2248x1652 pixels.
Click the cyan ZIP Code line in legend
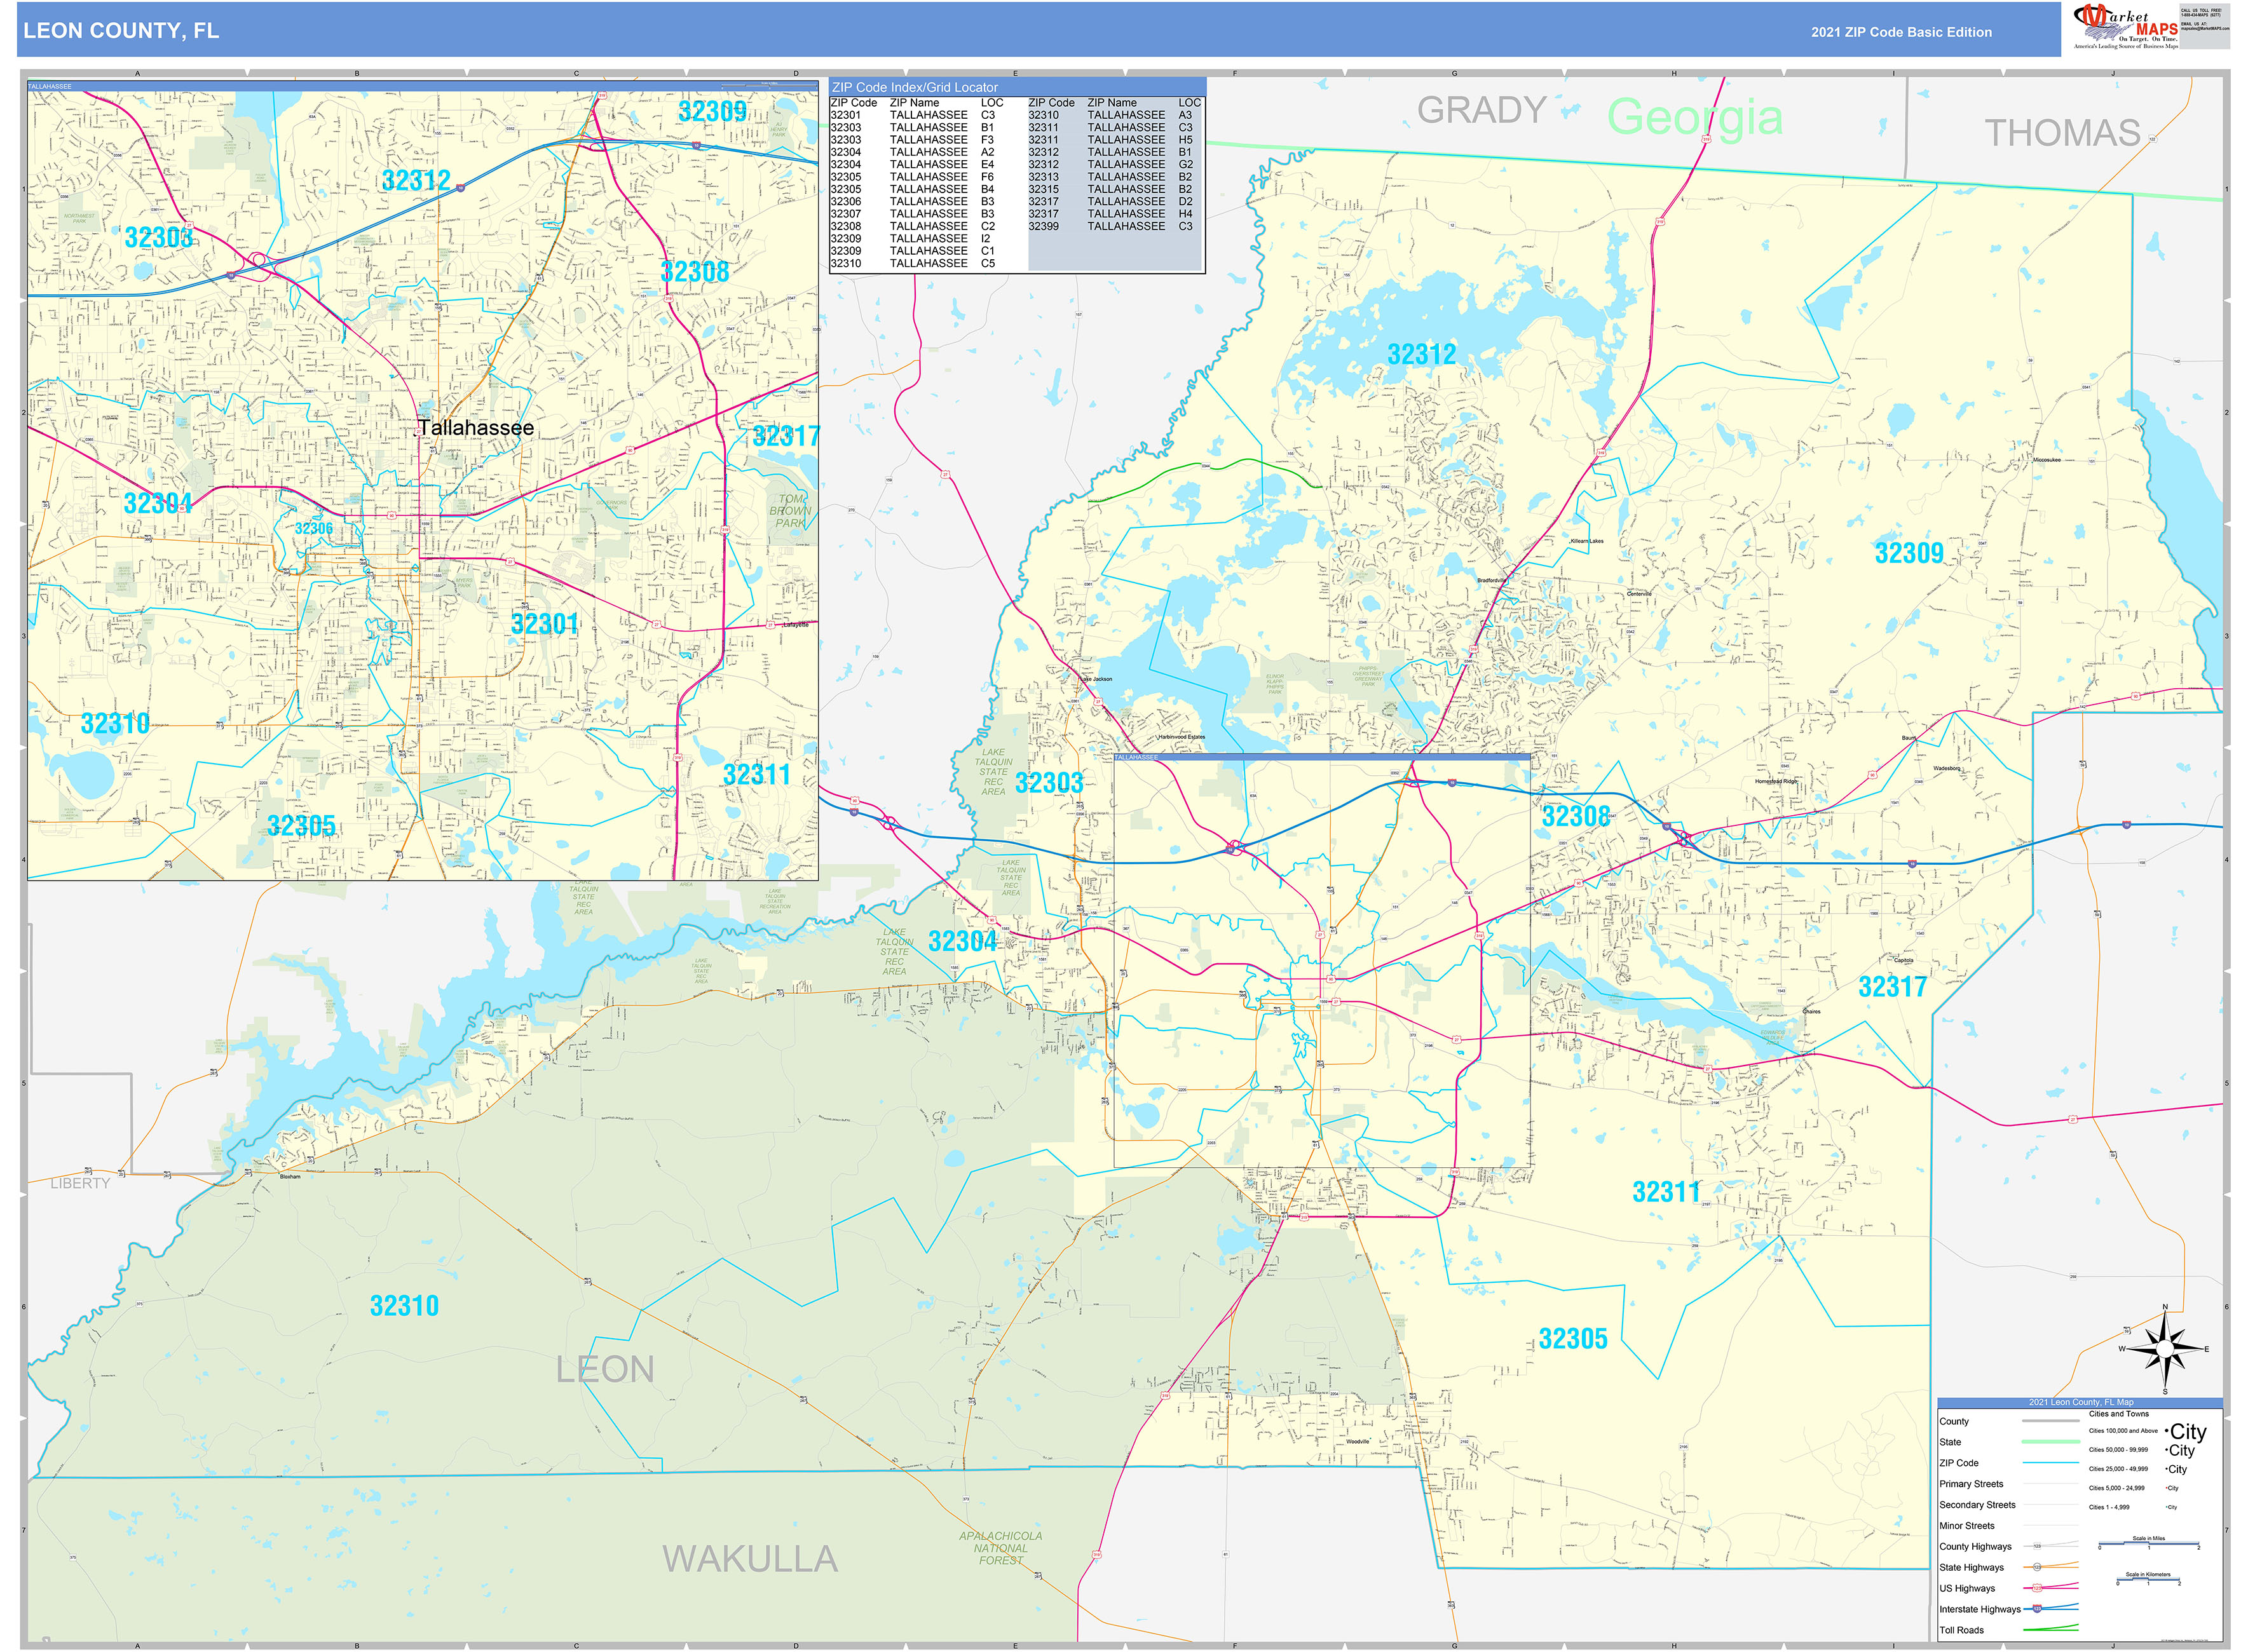(2050, 1463)
